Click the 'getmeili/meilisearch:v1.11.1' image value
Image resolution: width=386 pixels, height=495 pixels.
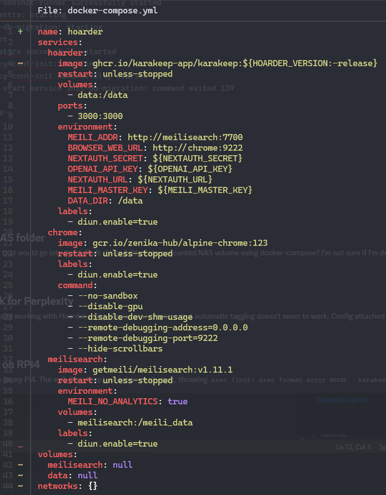pos(163,370)
